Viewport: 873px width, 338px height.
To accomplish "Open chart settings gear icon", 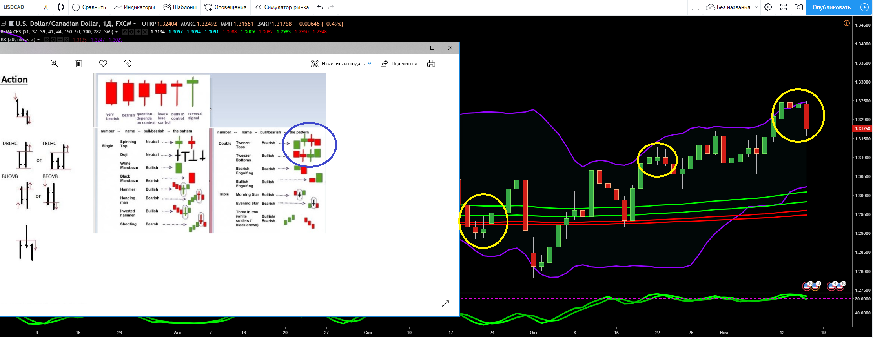I will pos(768,7).
